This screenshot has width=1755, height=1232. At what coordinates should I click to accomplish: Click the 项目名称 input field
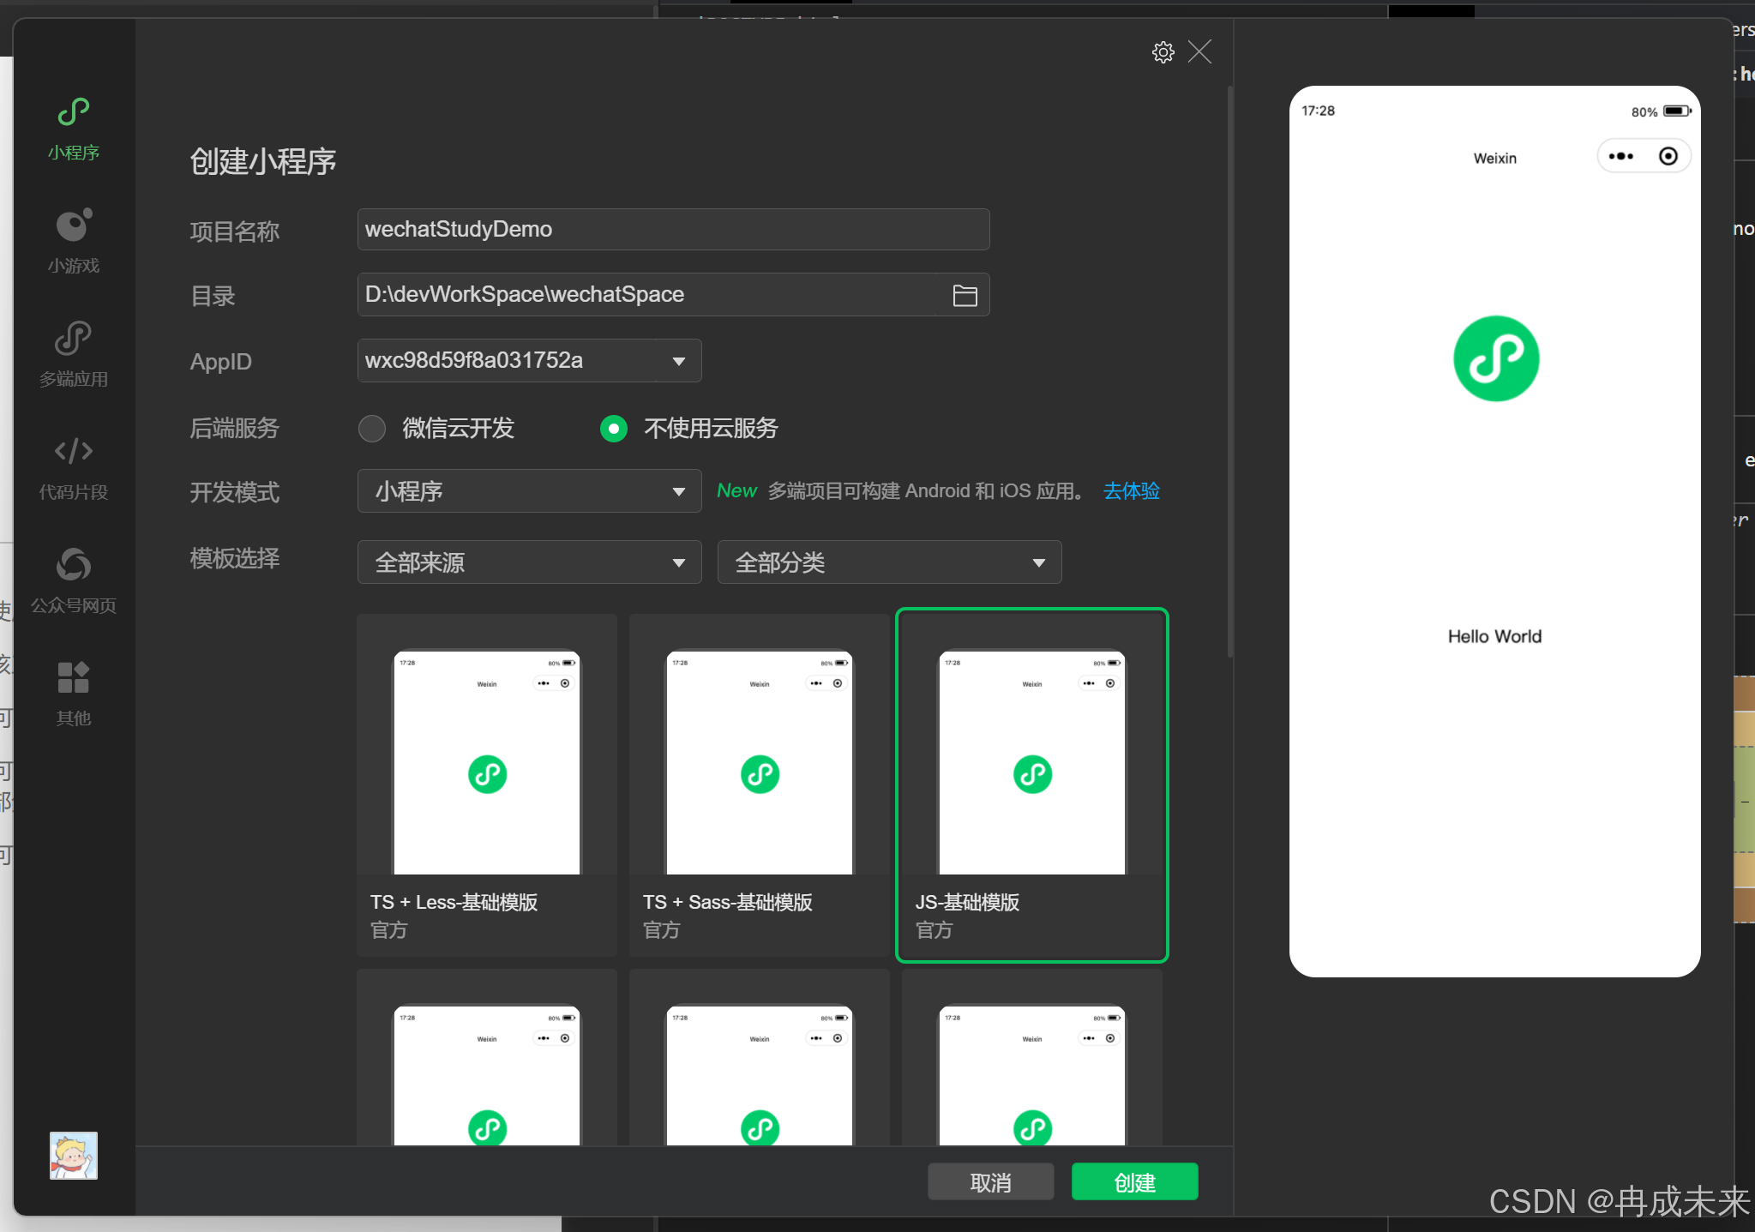(x=673, y=230)
